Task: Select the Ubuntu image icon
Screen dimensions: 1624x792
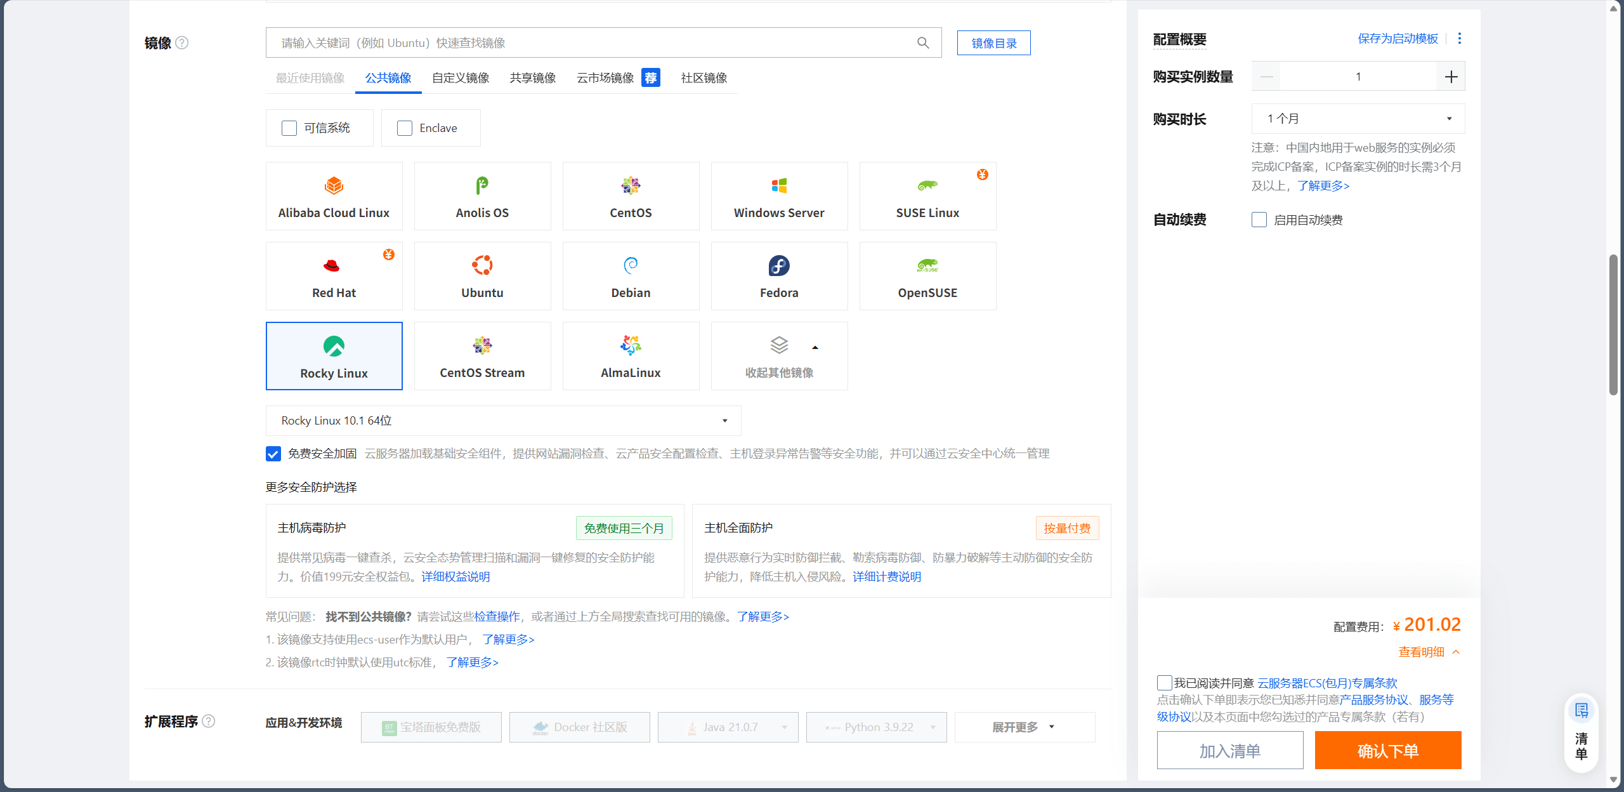Action: (x=482, y=265)
